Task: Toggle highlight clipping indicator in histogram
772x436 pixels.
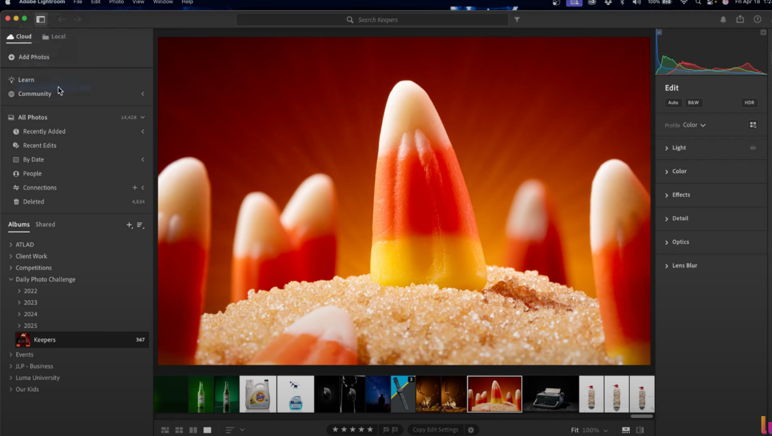Action: click(764, 32)
